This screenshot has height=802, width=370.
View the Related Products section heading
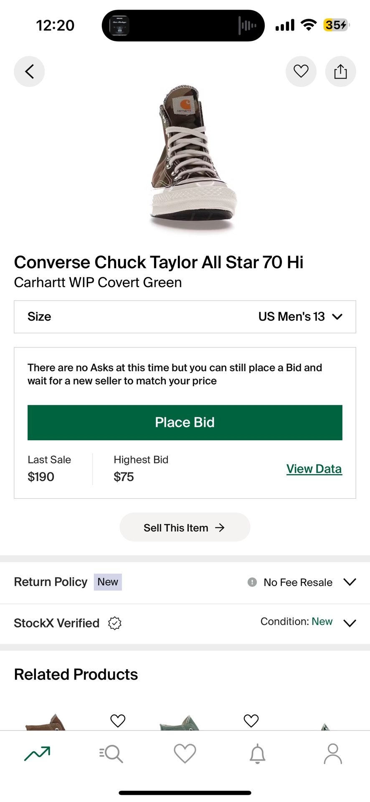(76, 673)
